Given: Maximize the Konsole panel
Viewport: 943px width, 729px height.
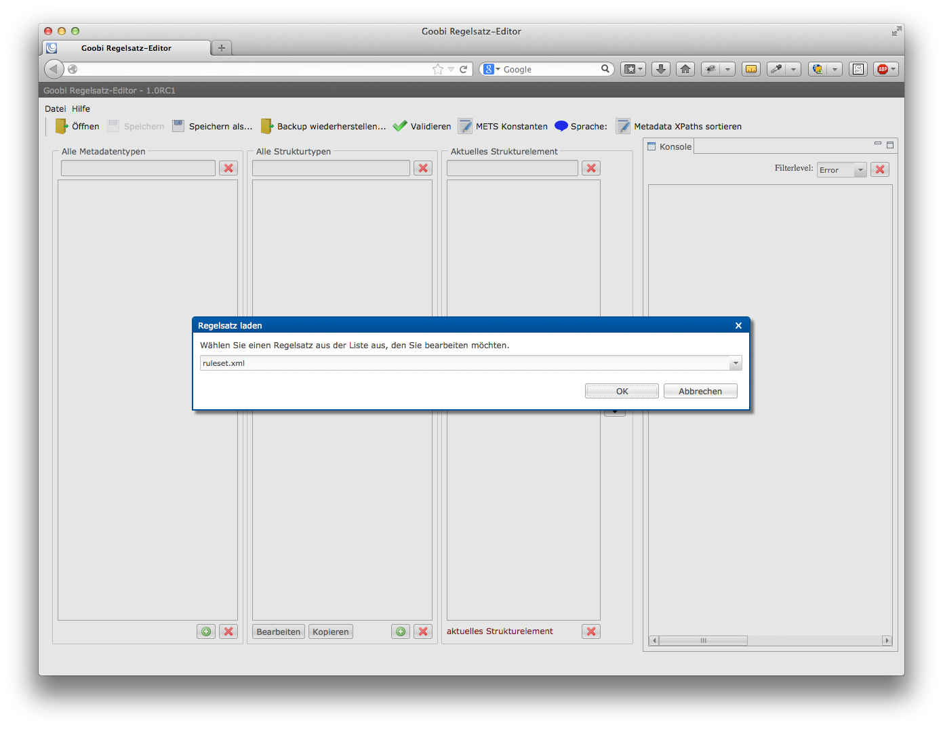Looking at the screenshot, I should 890,144.
